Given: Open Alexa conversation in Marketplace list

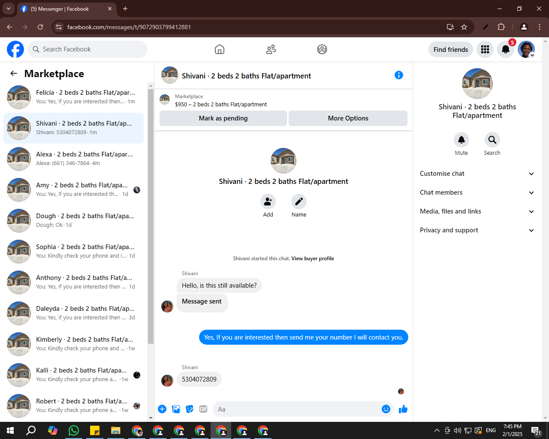Looking at the screenshot, I should pyautogui.click(x=73, y=159).
